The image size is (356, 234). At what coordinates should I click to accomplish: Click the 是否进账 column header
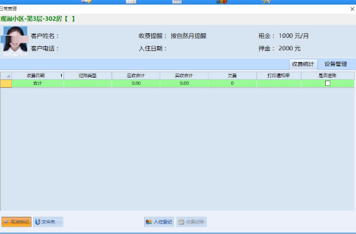(x=328, y=75)
